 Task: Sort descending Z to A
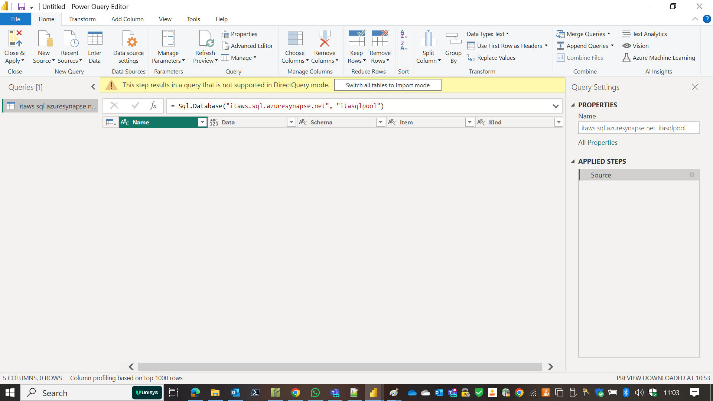point(404,46)
